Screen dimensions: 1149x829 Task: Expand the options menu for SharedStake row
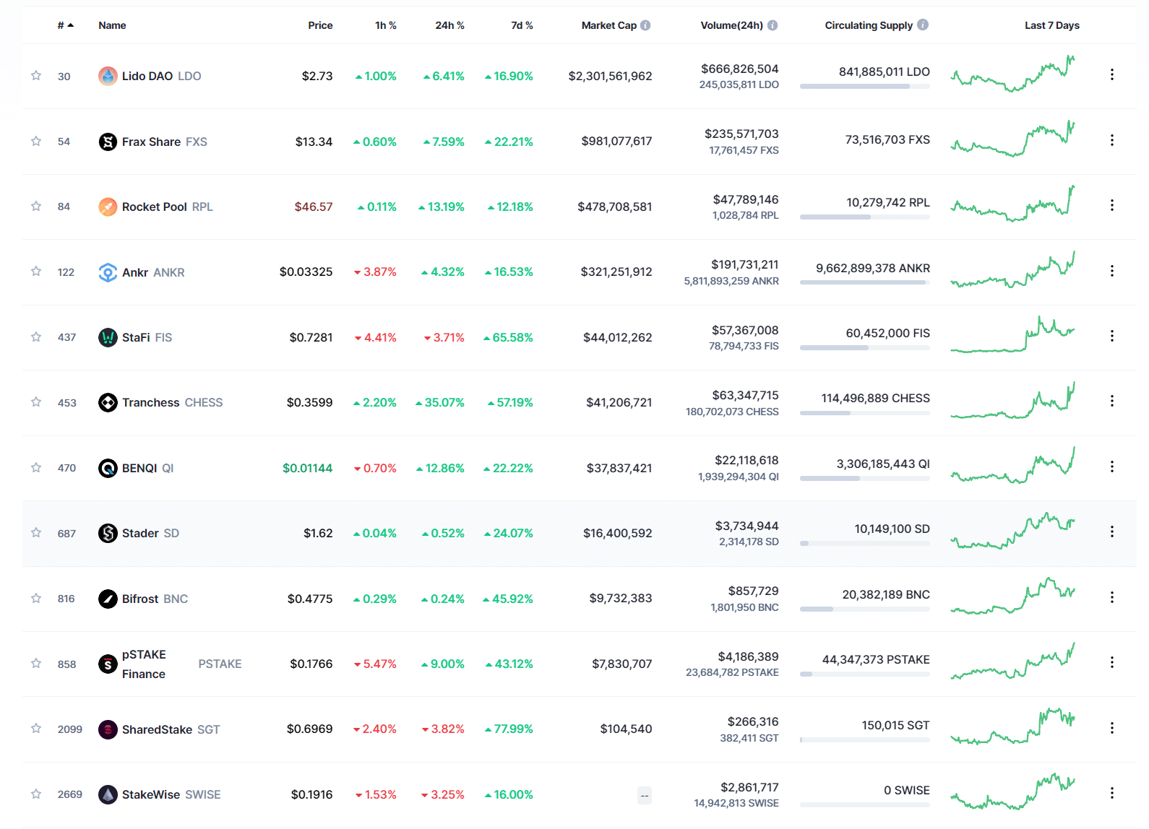point(1111,727)
